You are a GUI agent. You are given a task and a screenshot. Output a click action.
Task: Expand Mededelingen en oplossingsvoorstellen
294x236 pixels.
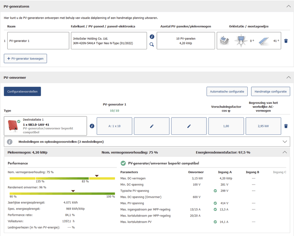(284, 141)
